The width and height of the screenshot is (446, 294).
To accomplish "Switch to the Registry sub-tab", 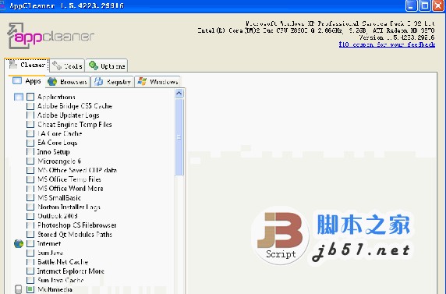I will point(112,82).
